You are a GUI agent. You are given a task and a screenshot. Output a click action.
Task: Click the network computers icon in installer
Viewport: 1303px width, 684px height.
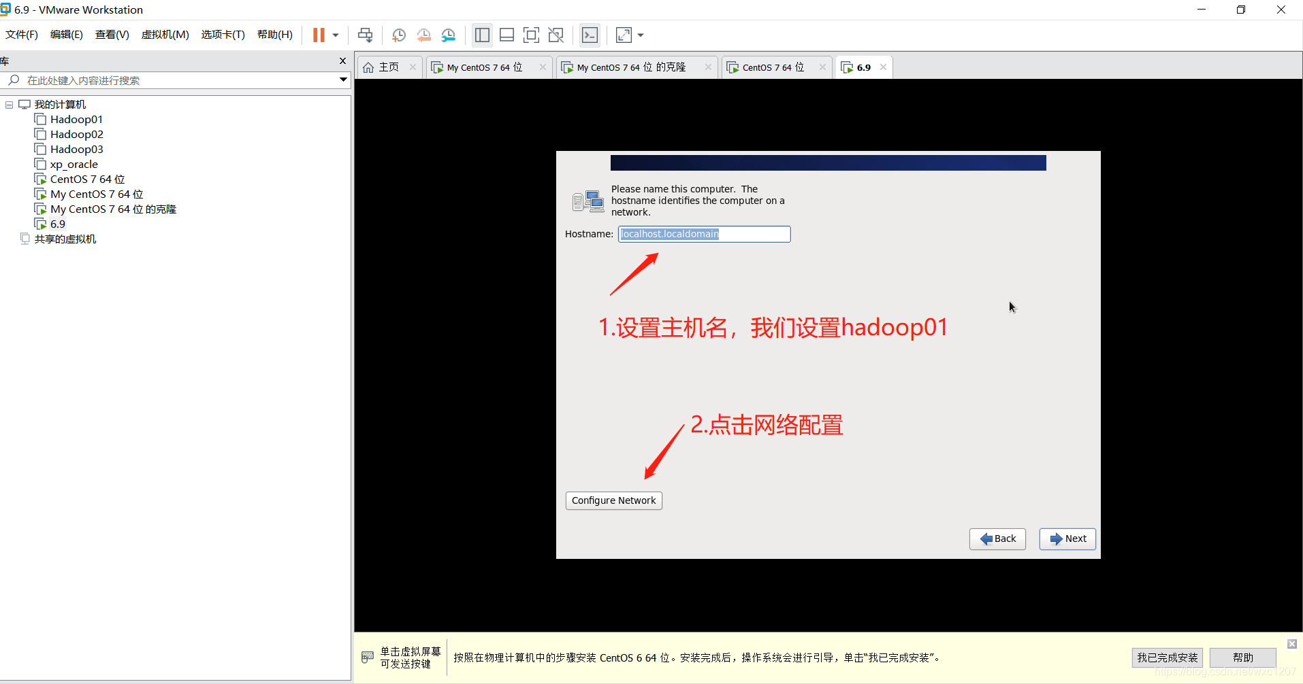click(x=588, y=202)
